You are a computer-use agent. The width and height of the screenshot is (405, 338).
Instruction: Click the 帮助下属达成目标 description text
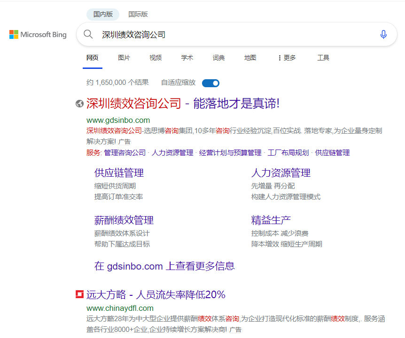pyautogui.click(x=122, y=244)
